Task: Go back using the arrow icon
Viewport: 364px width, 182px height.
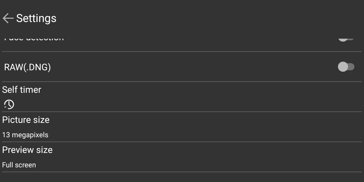Action: (x=8, y=18)
